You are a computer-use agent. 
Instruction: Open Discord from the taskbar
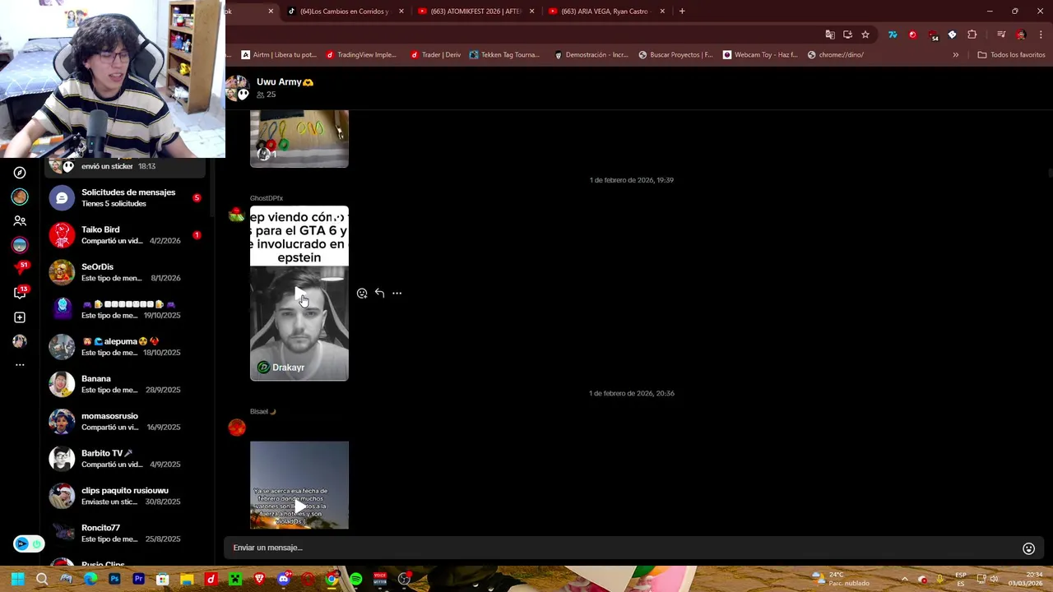283,580
